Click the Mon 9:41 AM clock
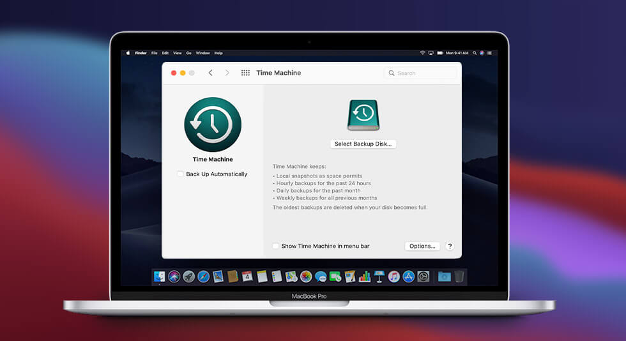Viewport: 626px width, 341px height. point(457,53)
